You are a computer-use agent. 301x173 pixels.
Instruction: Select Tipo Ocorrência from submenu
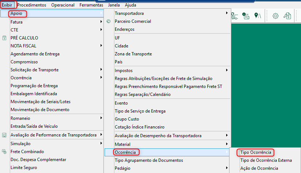pyautogui.click(x=256, y=152)
